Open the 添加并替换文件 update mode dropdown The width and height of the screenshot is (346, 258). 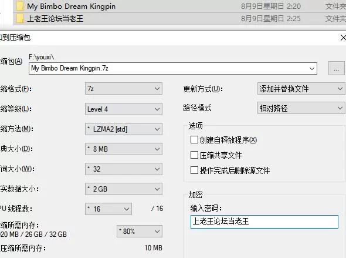[x=301, y=89]
